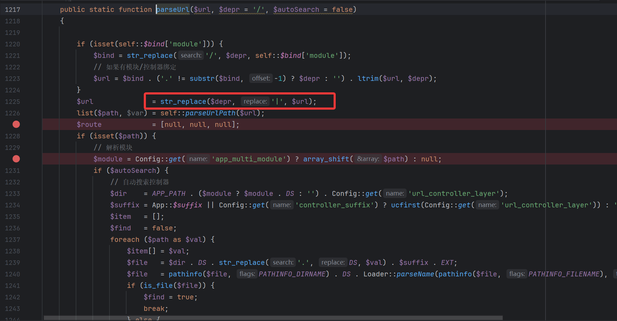Click the PATHINFO_DIRNAME constant
Screen dimensions: 617x321
coord(292,274)
